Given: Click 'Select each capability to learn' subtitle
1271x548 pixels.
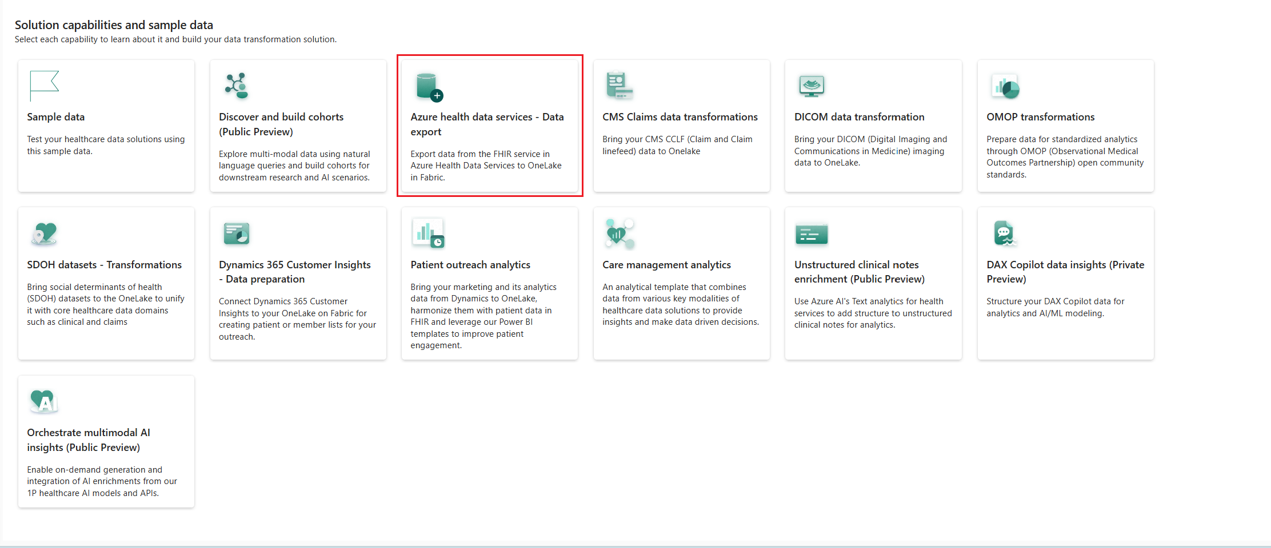Looking at the screenshot, I should pyautogui.click(x=175, y=39).
